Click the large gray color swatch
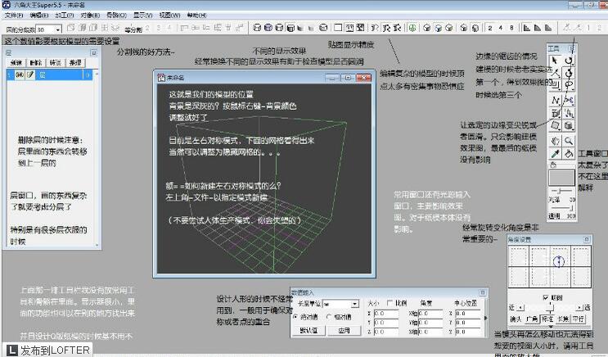 tap(562, 178)
